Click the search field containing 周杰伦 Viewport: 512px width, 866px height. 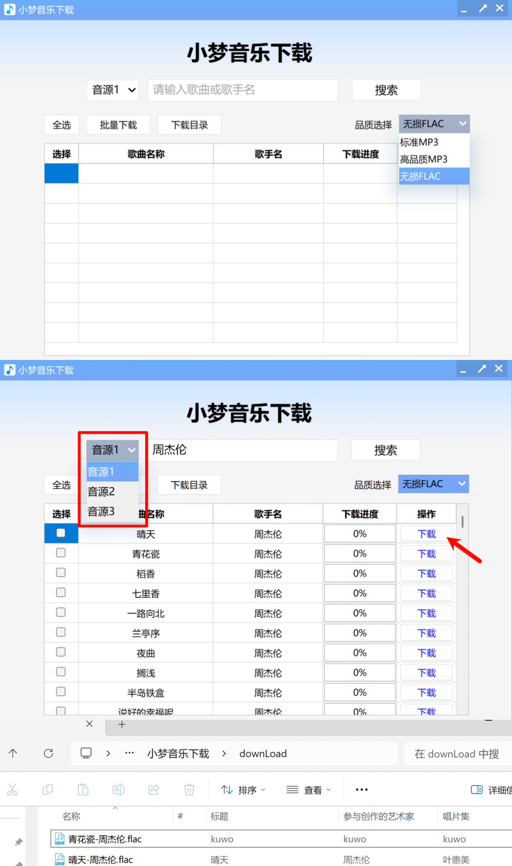[243, 450]
